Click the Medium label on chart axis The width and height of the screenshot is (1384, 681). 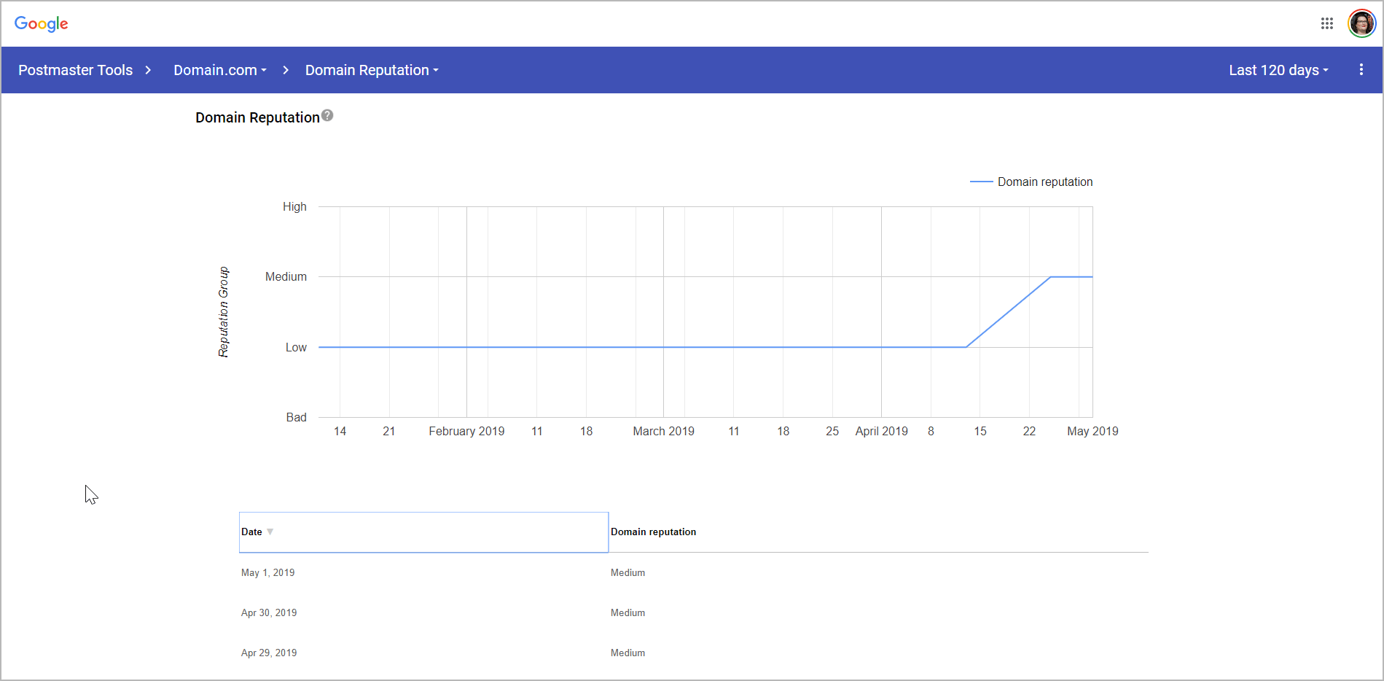pos(286,276)
